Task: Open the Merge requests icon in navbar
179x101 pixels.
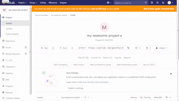Action: coord(158,3)
